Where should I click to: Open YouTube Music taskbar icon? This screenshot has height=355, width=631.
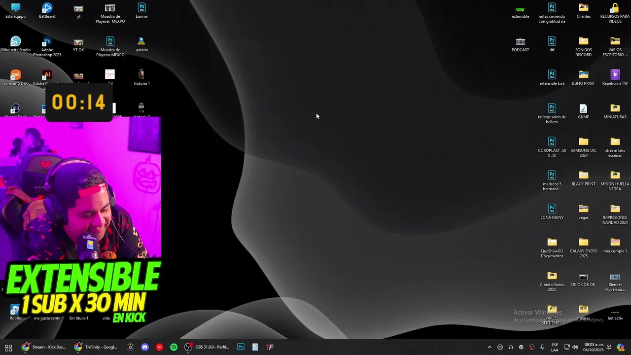pos(159,347)
